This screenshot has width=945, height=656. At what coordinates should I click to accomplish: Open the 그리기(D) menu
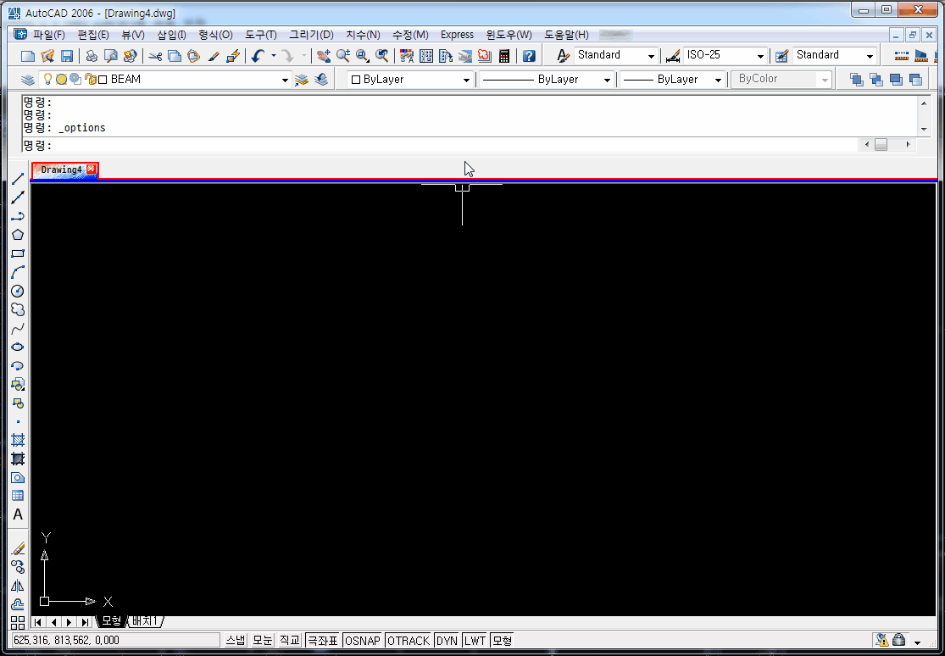[x=311, y=35]
